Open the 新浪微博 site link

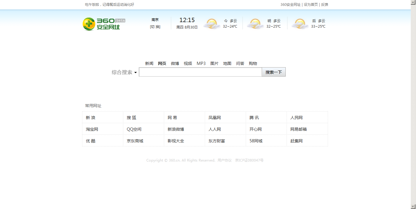(x=176, y=129)
